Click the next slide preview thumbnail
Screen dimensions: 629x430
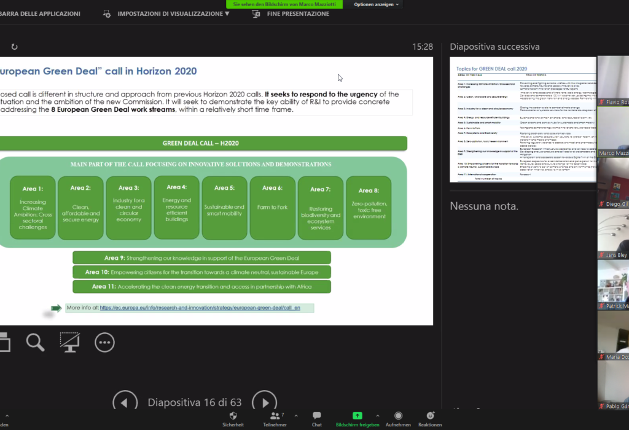(522, 120)
